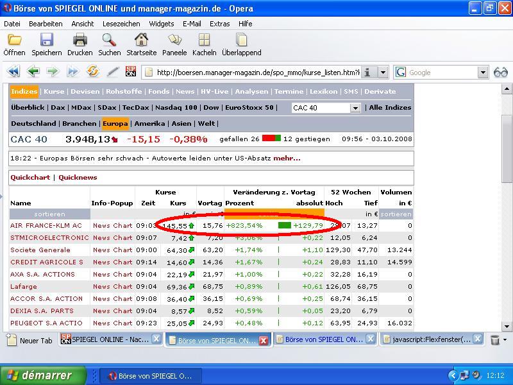
Task: Click the sortieren button under Name column
Action: [49, 214]
